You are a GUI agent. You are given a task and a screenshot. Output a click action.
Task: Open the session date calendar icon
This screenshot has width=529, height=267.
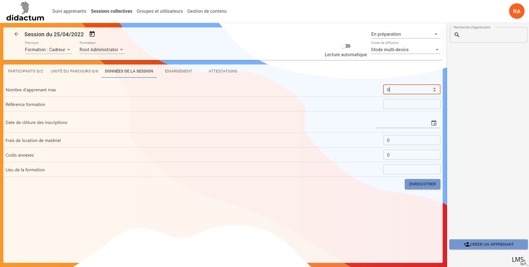(92, 34)
